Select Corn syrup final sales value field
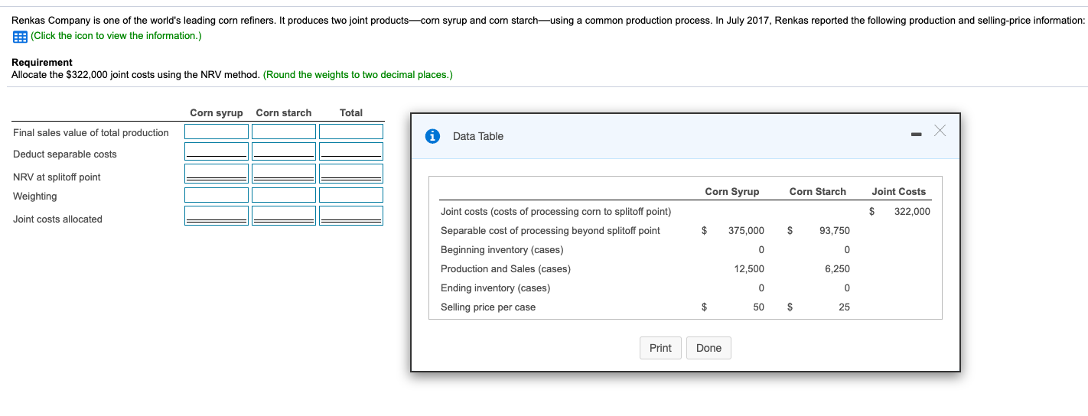 [x=217, y=132]
